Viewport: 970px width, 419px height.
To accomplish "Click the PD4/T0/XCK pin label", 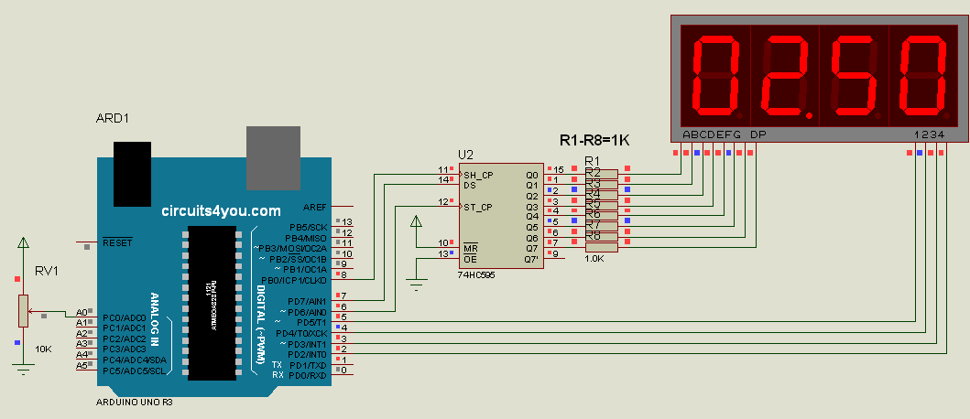I will (x=301, y=333).
